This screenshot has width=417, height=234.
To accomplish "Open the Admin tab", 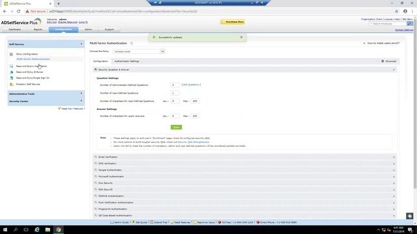I will click(x=89, y=29).
